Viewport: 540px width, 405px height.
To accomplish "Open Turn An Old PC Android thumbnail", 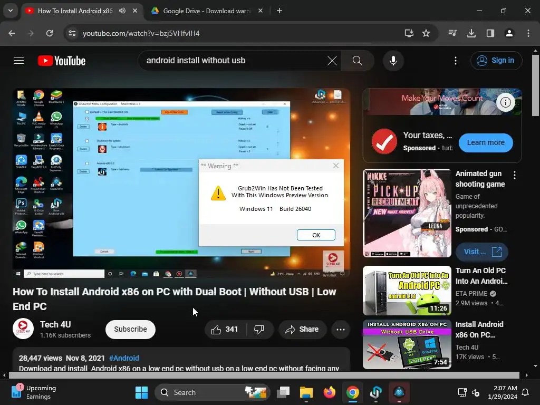I will (x=407, y=291).
